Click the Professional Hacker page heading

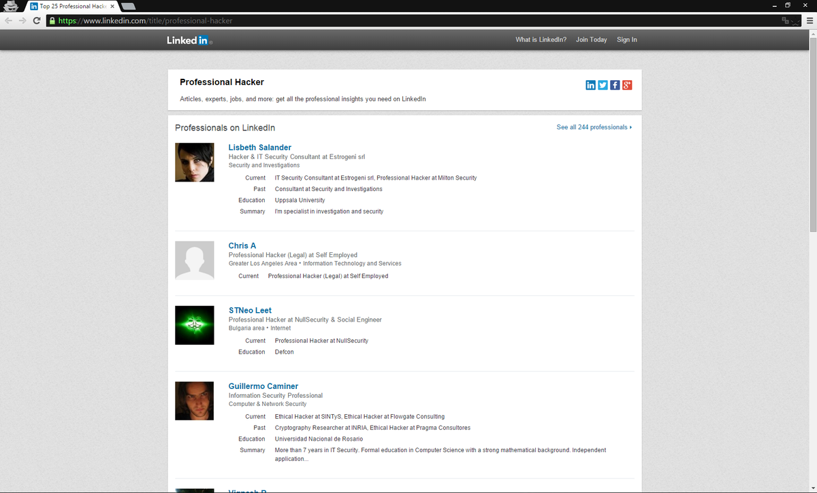coord(222,82)
